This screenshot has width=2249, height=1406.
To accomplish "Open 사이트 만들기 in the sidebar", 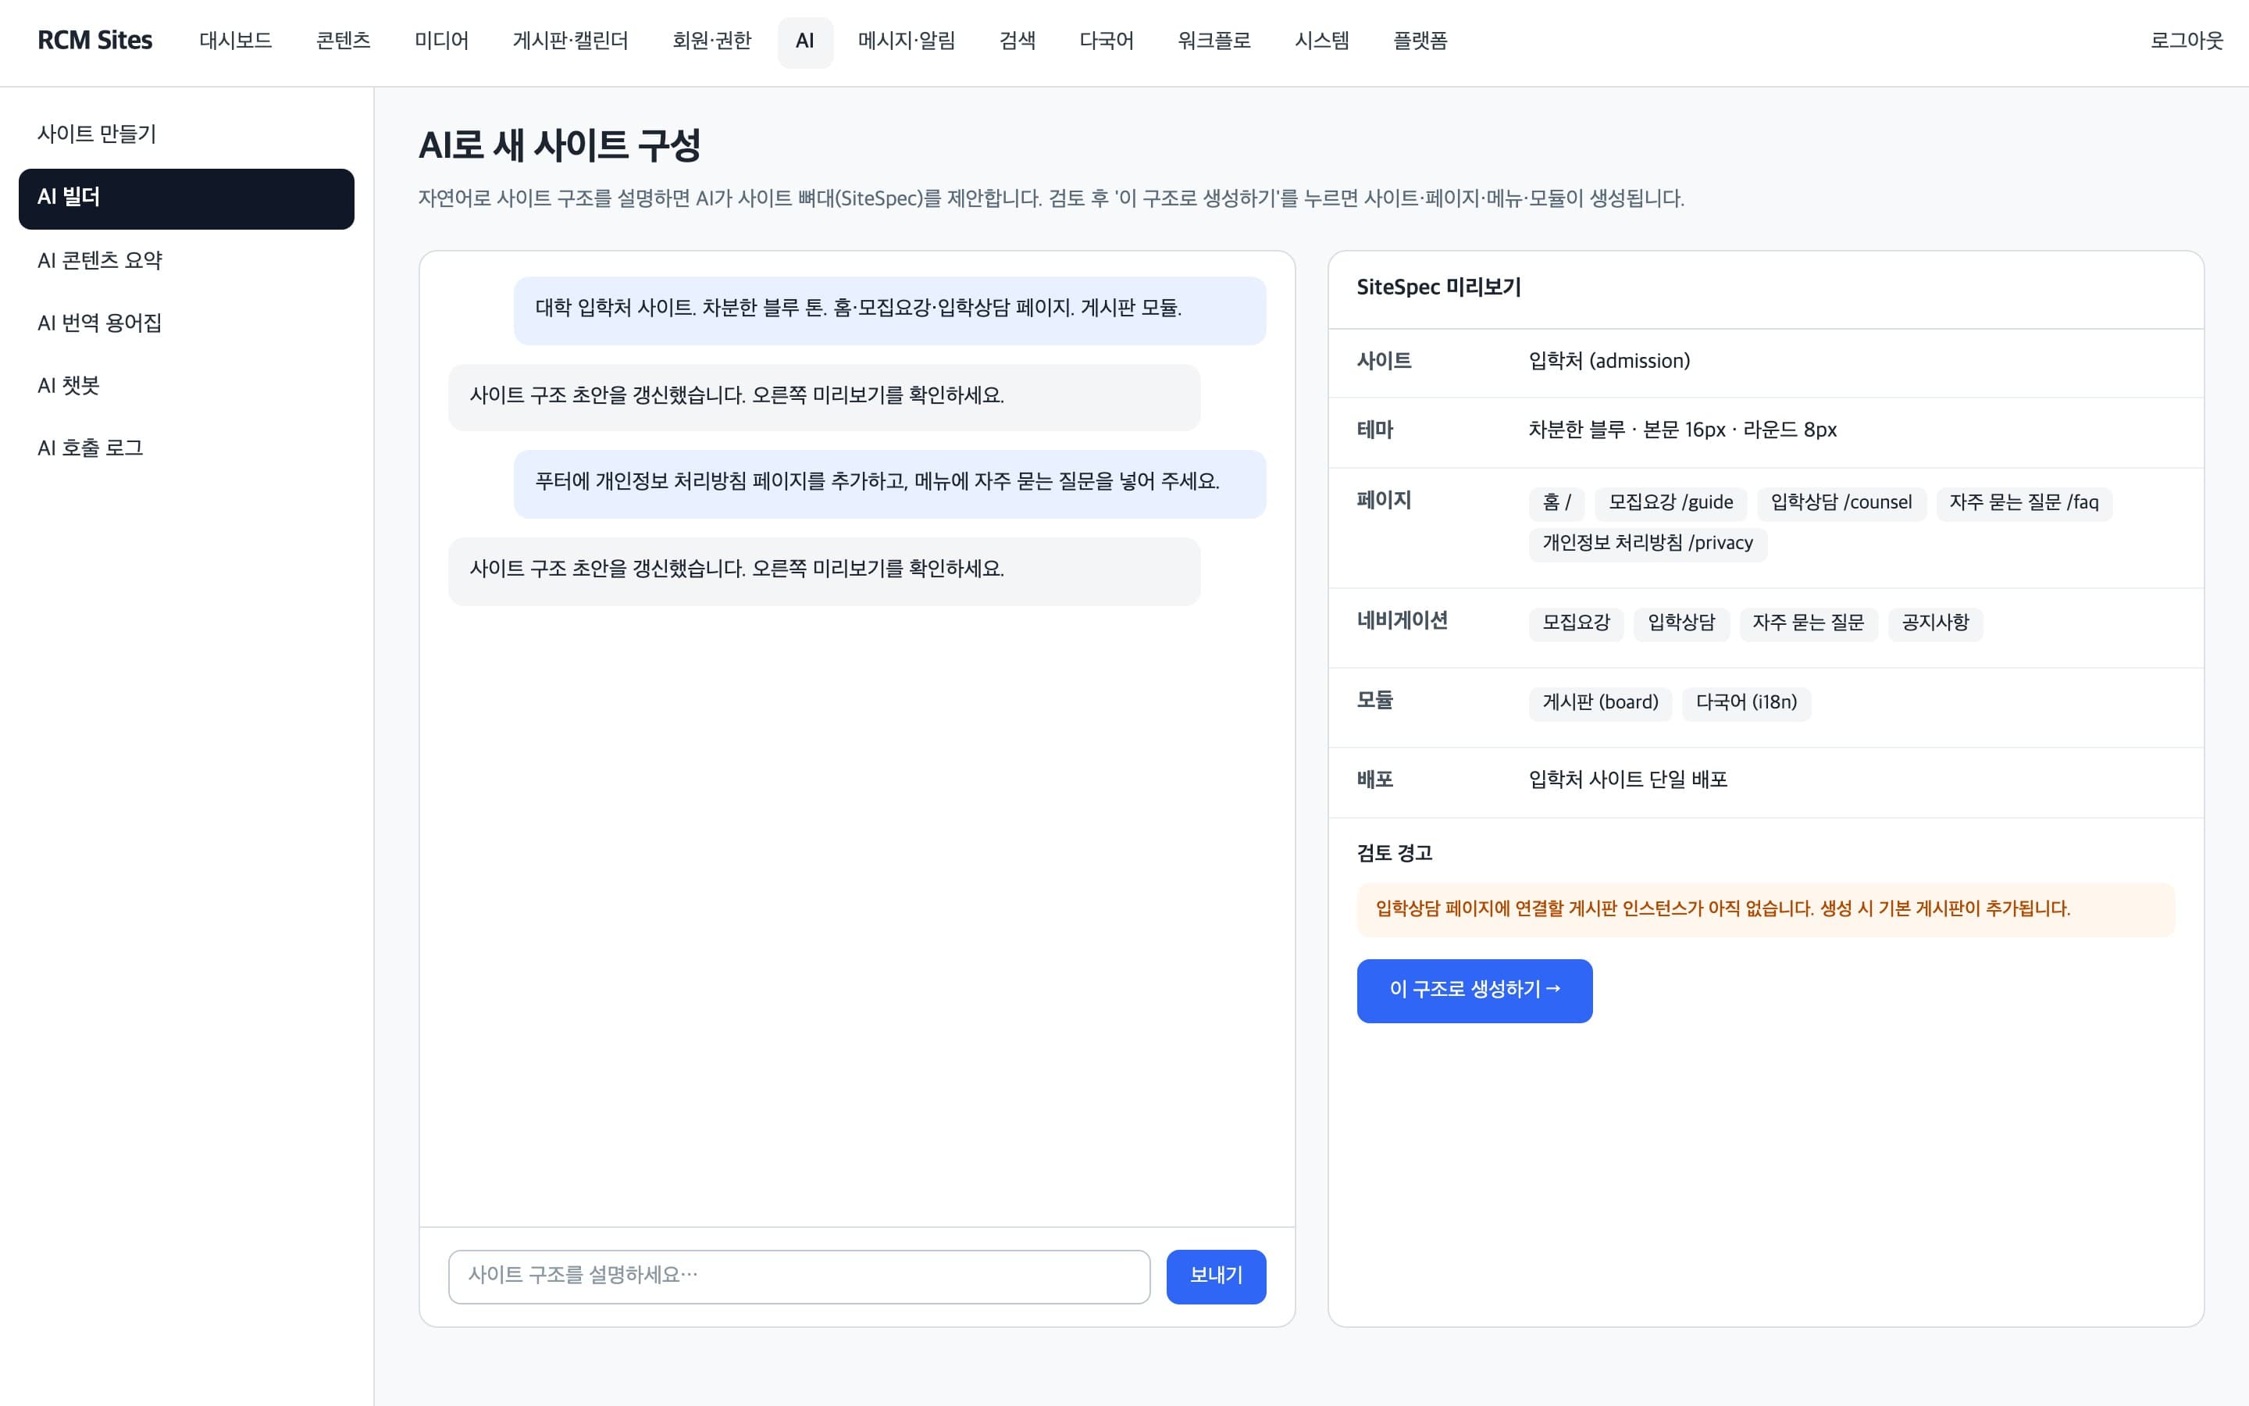I will pyautogui.click(x=186, y=135).
